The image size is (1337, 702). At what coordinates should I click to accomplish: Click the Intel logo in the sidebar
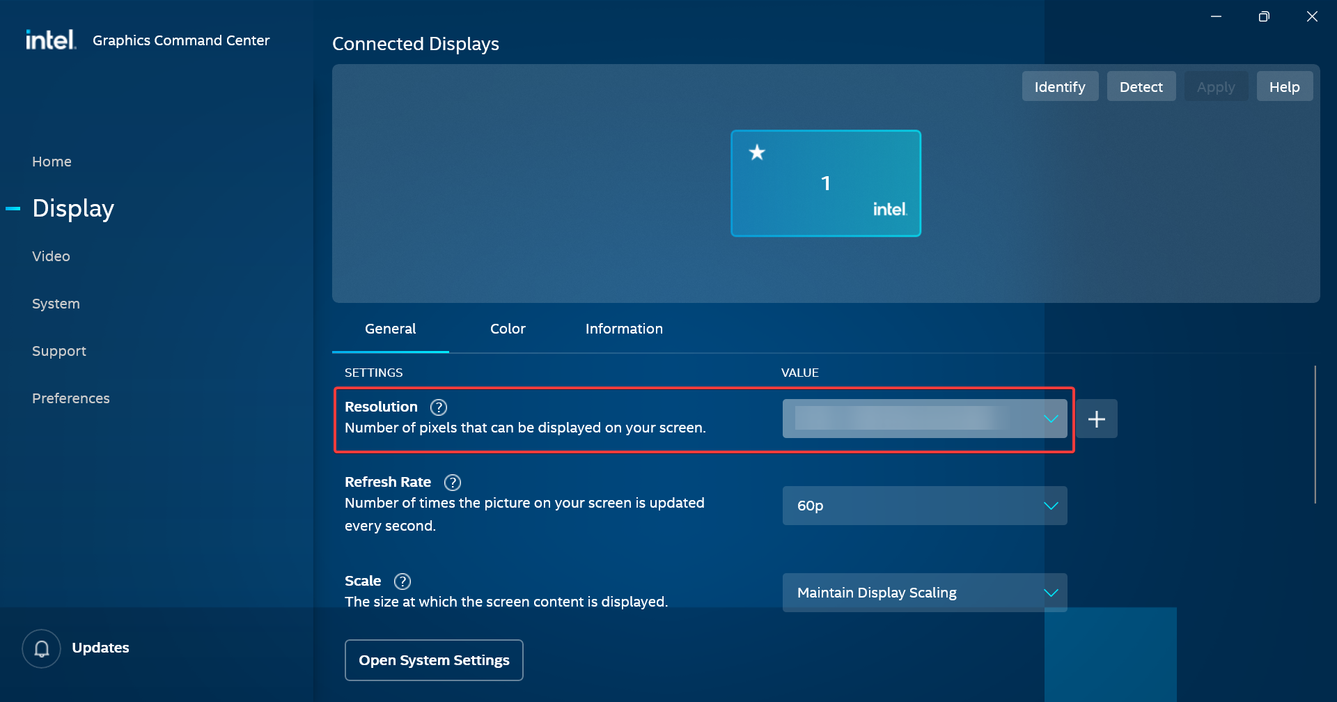click(x=50, y=40)
